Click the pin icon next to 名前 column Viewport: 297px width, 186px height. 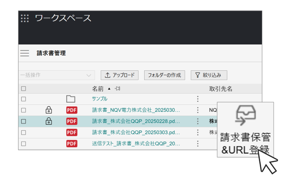click(x=117, y=88)
